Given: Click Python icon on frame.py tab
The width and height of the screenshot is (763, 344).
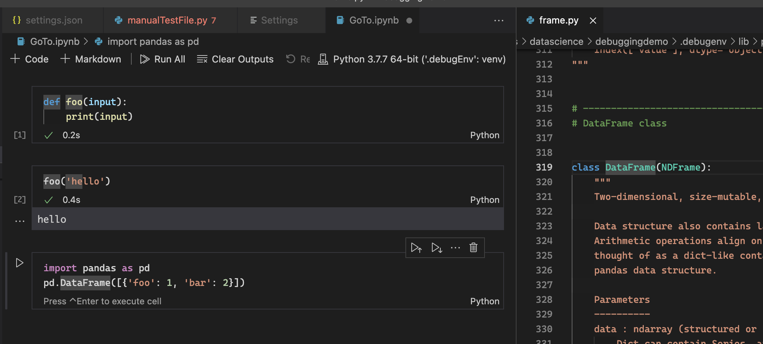Looking at the screenshot, I should coord(530,20).
